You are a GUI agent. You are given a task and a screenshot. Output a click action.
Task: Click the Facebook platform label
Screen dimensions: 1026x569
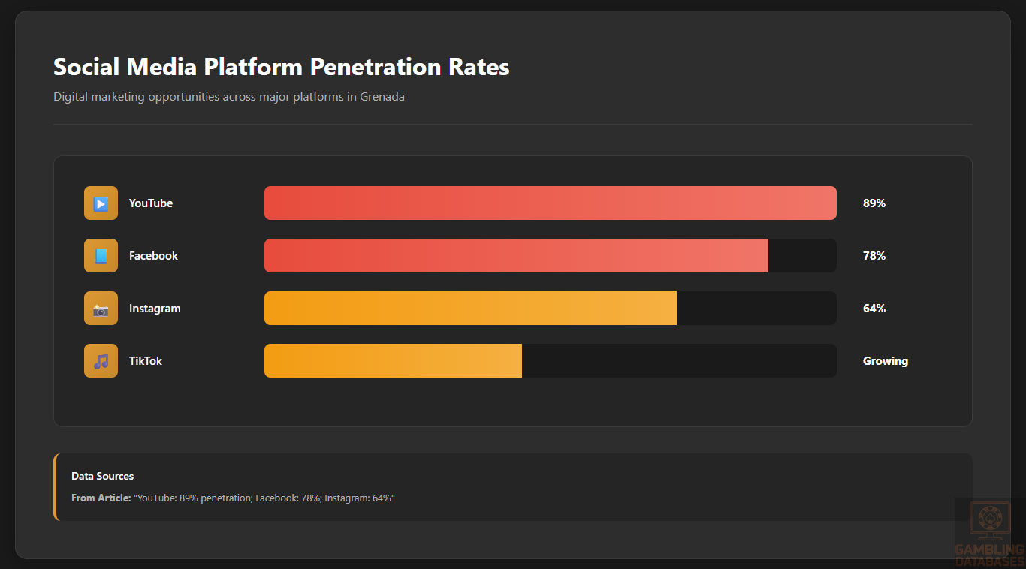[153, 256]
